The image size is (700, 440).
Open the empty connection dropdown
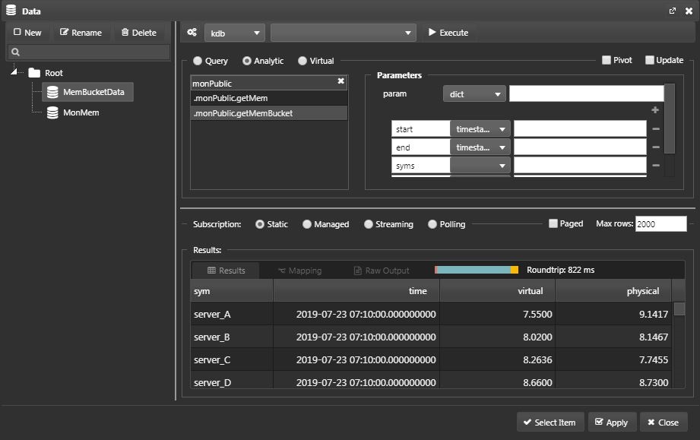coord(344,33)
